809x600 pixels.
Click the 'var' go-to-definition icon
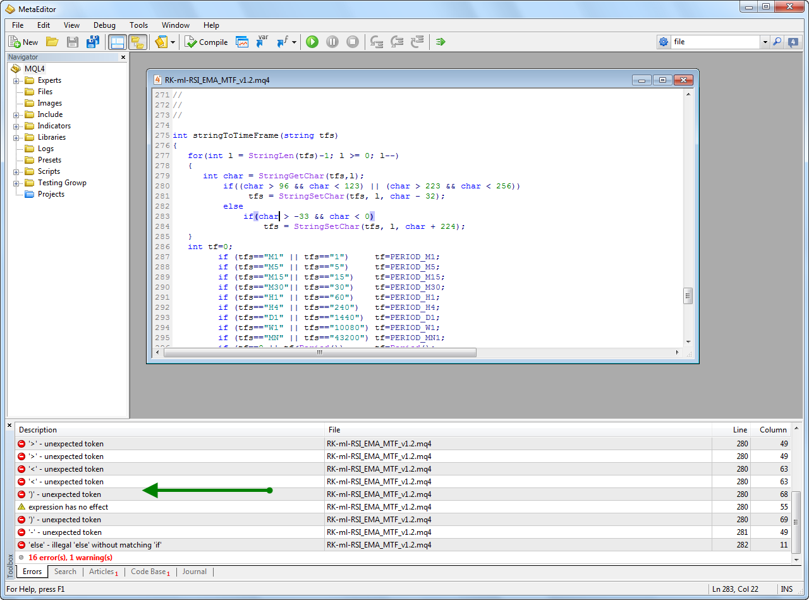(262, 42)
